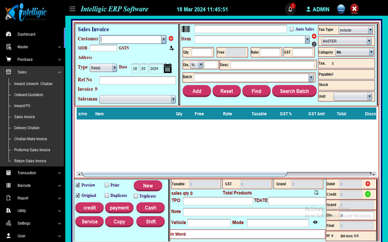Click the barcode scan icon
The height and width of the screenshot is (242, 388).
(x=186, y=29)
